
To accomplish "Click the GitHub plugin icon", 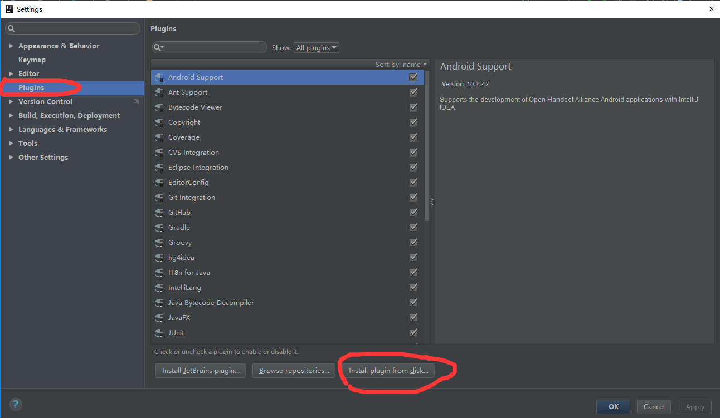I will click(x=159, y=213).
